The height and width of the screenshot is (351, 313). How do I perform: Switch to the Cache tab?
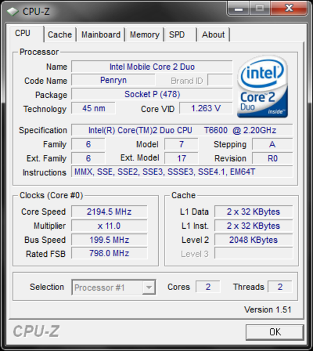60,35
